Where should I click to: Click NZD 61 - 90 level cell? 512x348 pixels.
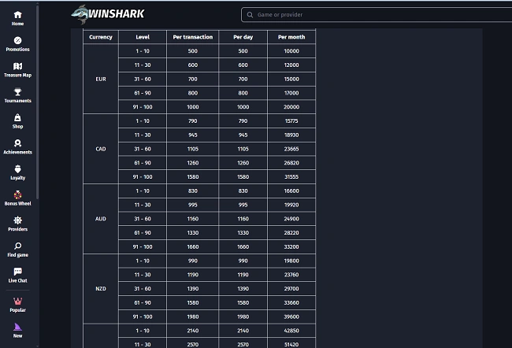(143, 302)
